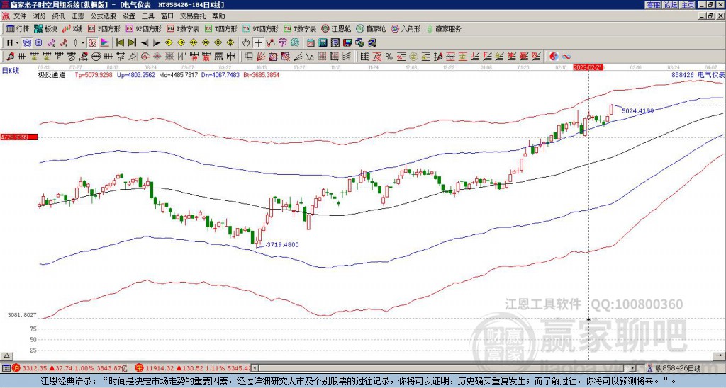This screenshot has height=388, width=726.
Task: Click the 权 adjustment toggle icon
Action: [92, 43]
